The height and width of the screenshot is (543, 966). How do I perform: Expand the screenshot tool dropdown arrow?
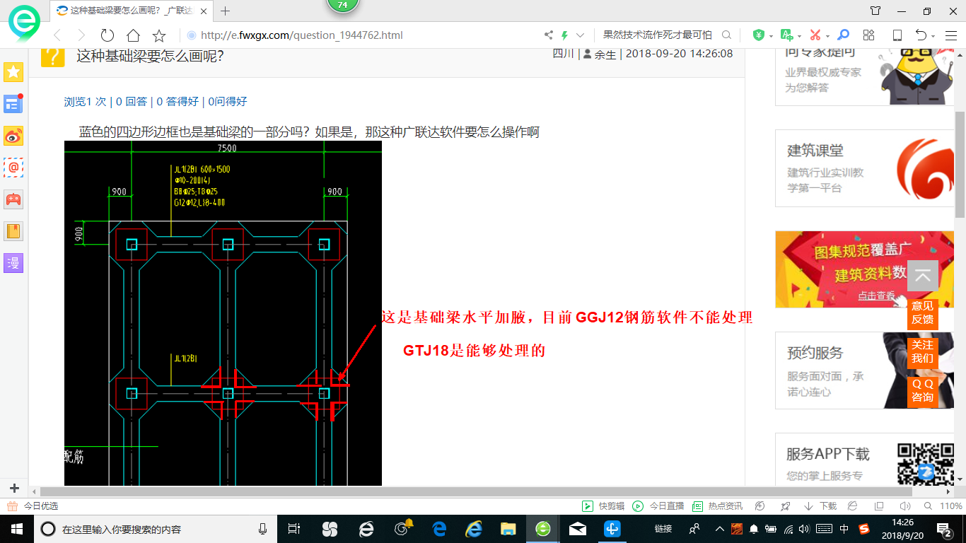tap(828, 35)
